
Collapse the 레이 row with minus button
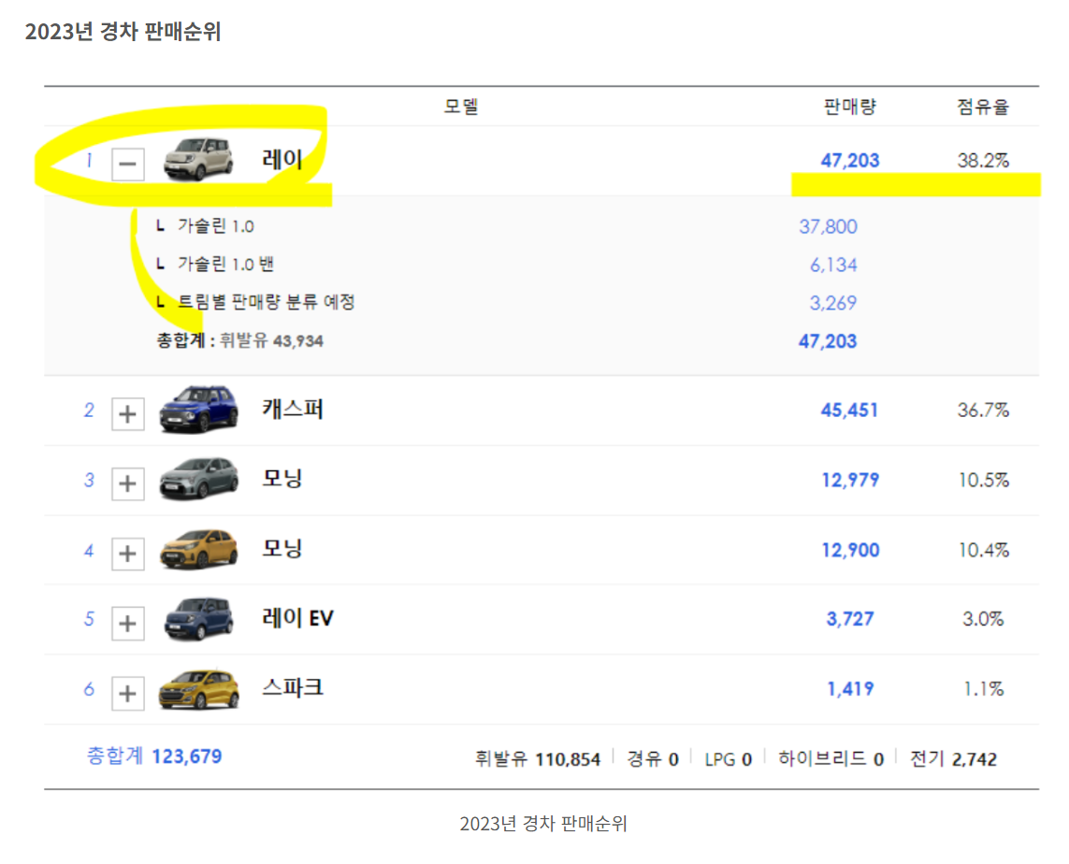[127, 165]
